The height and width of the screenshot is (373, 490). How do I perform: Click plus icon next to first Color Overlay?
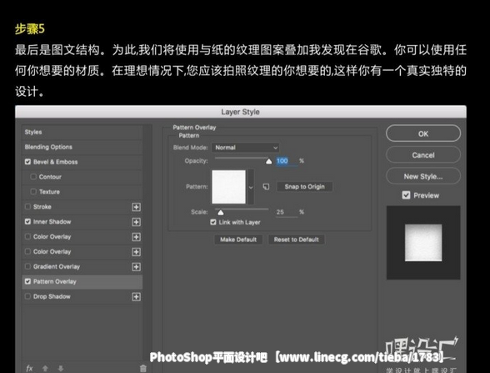coord(137,237)
